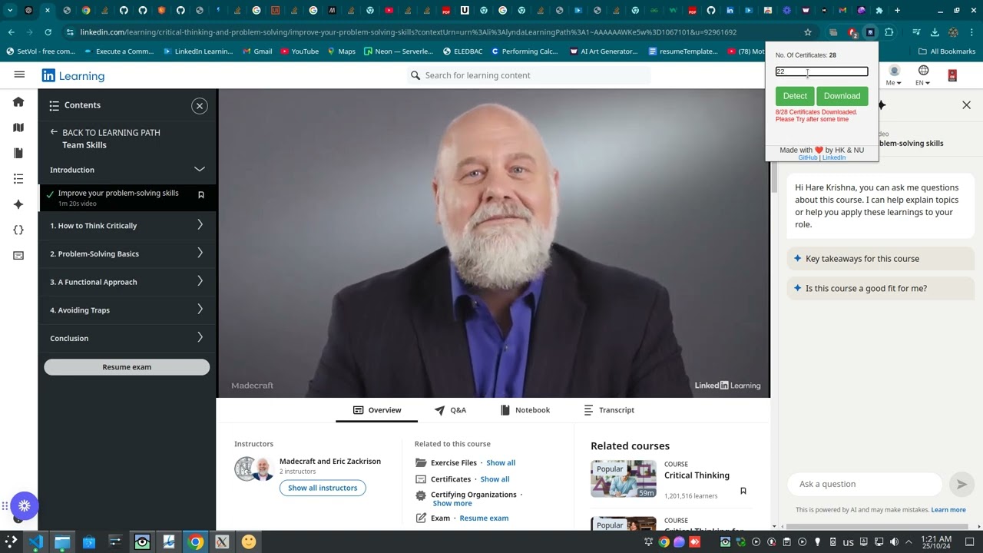
Task: Open LinkedIn link in extension popup
Action: click(834, 157)
